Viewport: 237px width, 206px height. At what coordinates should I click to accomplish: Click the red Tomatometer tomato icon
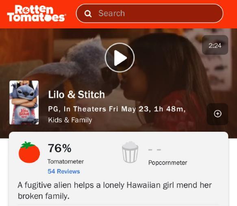pos(29,152)
